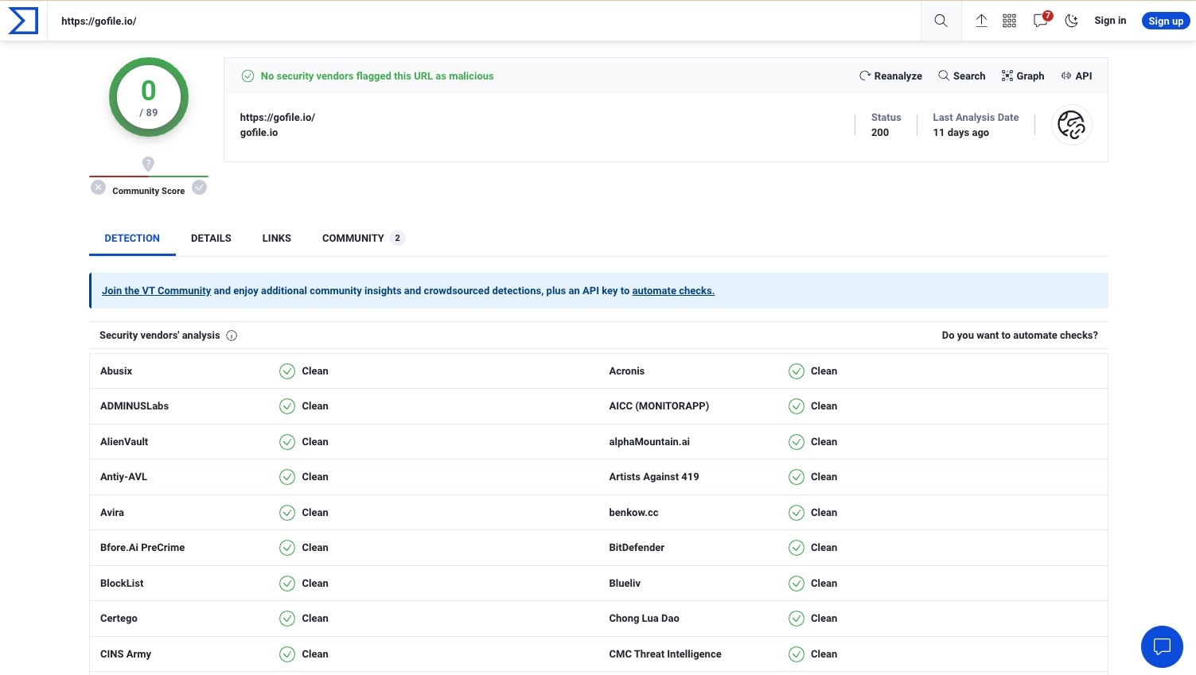Toggle dark mode moon icon

(1071, 21)
